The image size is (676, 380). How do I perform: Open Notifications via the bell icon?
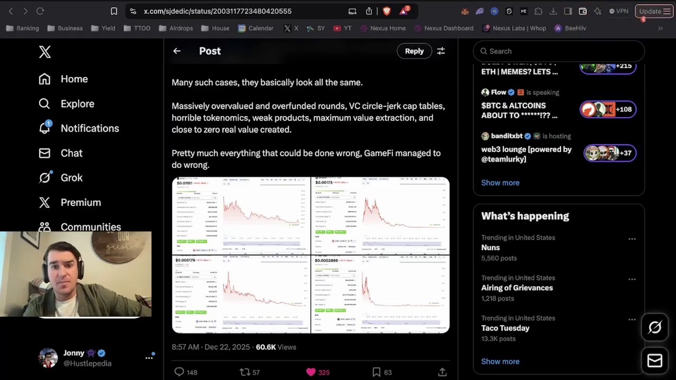(45, 128)
